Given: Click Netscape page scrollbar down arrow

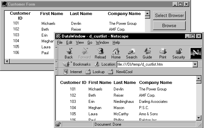Looking at the screenshot, I should tap(198, 118).
